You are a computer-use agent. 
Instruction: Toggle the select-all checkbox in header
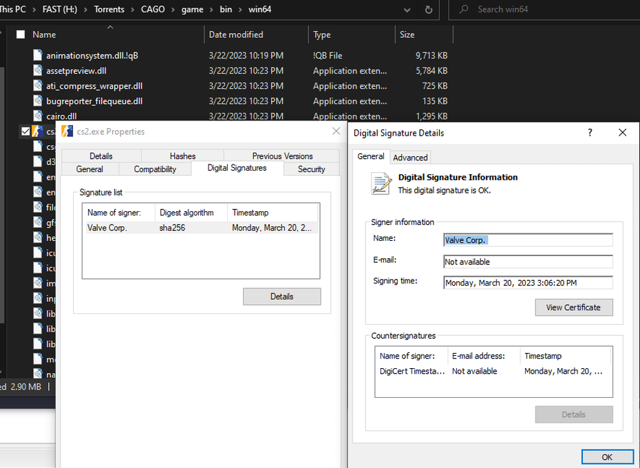coord(20,34)
